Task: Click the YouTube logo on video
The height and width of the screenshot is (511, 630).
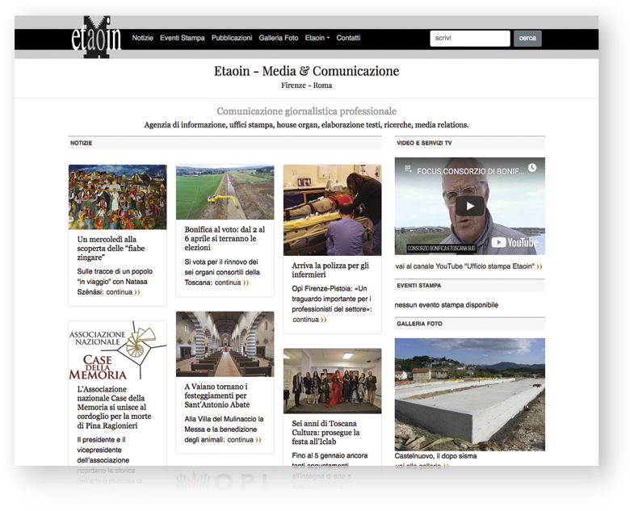Action: 514,242
